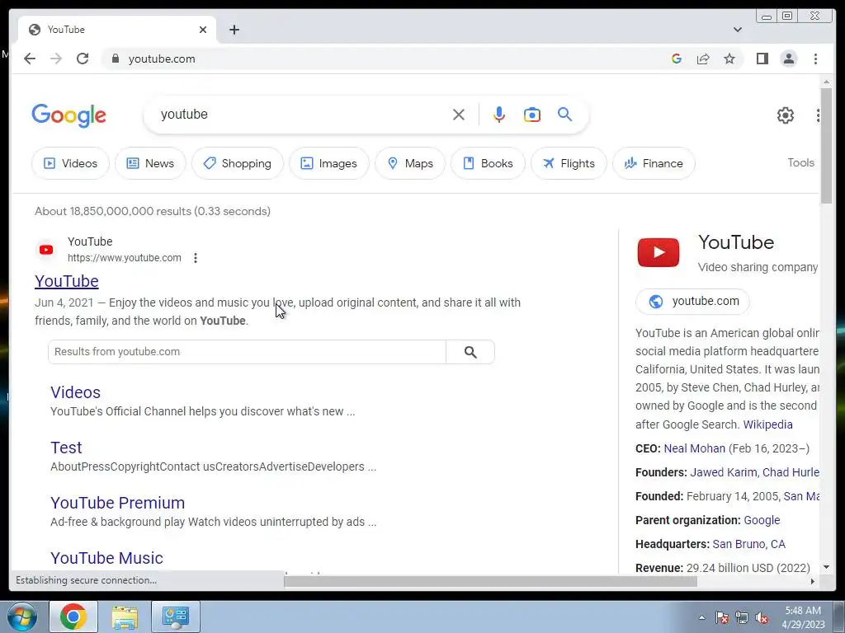Click the YouTube favicon in first result
845x633 pixels.
coord(46,250)
